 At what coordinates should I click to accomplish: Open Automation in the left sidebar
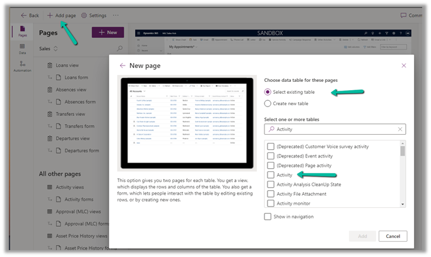pos(22,66)
